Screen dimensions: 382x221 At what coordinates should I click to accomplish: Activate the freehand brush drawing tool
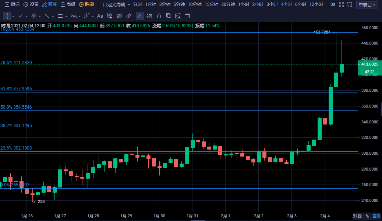click(x=139, y=16)
